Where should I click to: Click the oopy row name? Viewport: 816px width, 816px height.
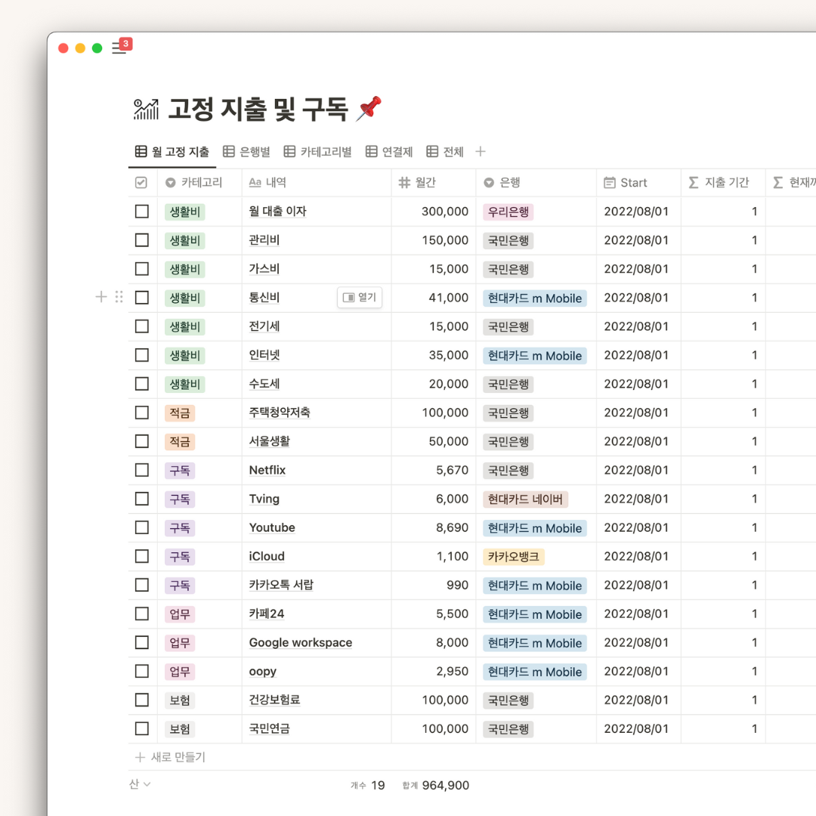[262, 672]
